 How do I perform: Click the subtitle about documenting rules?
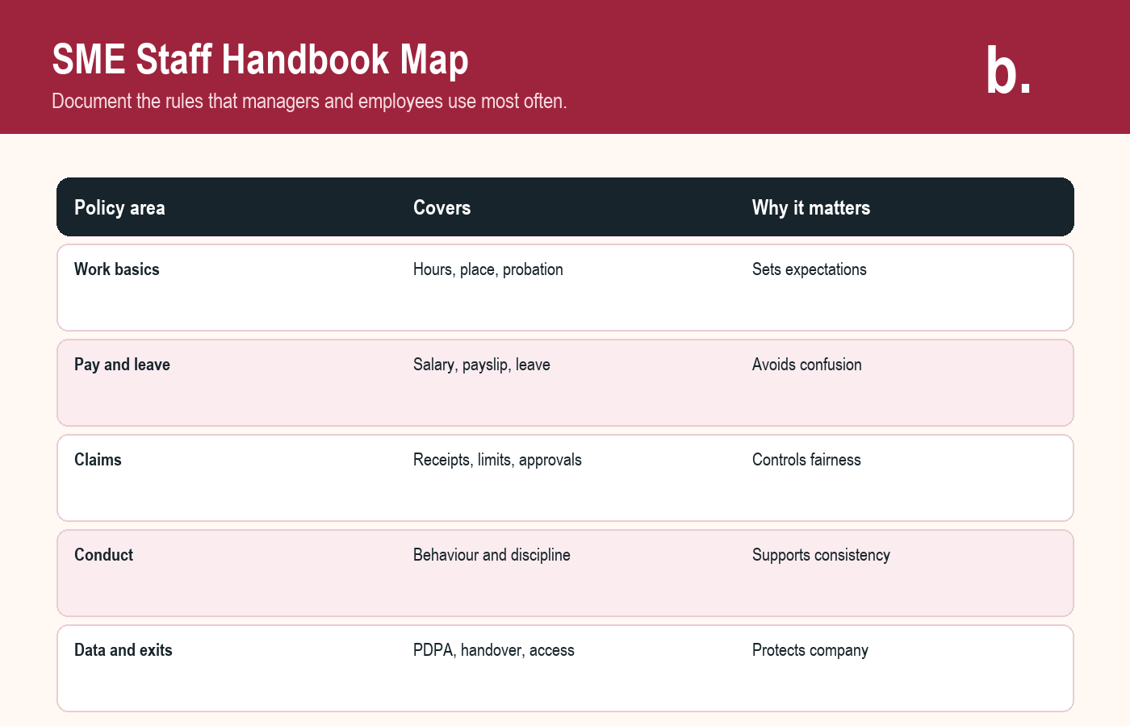coord(309,102)
